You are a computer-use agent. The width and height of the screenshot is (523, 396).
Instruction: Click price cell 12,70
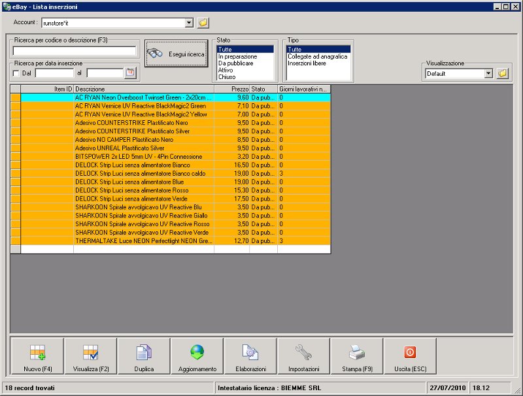(x=232, y=240)
